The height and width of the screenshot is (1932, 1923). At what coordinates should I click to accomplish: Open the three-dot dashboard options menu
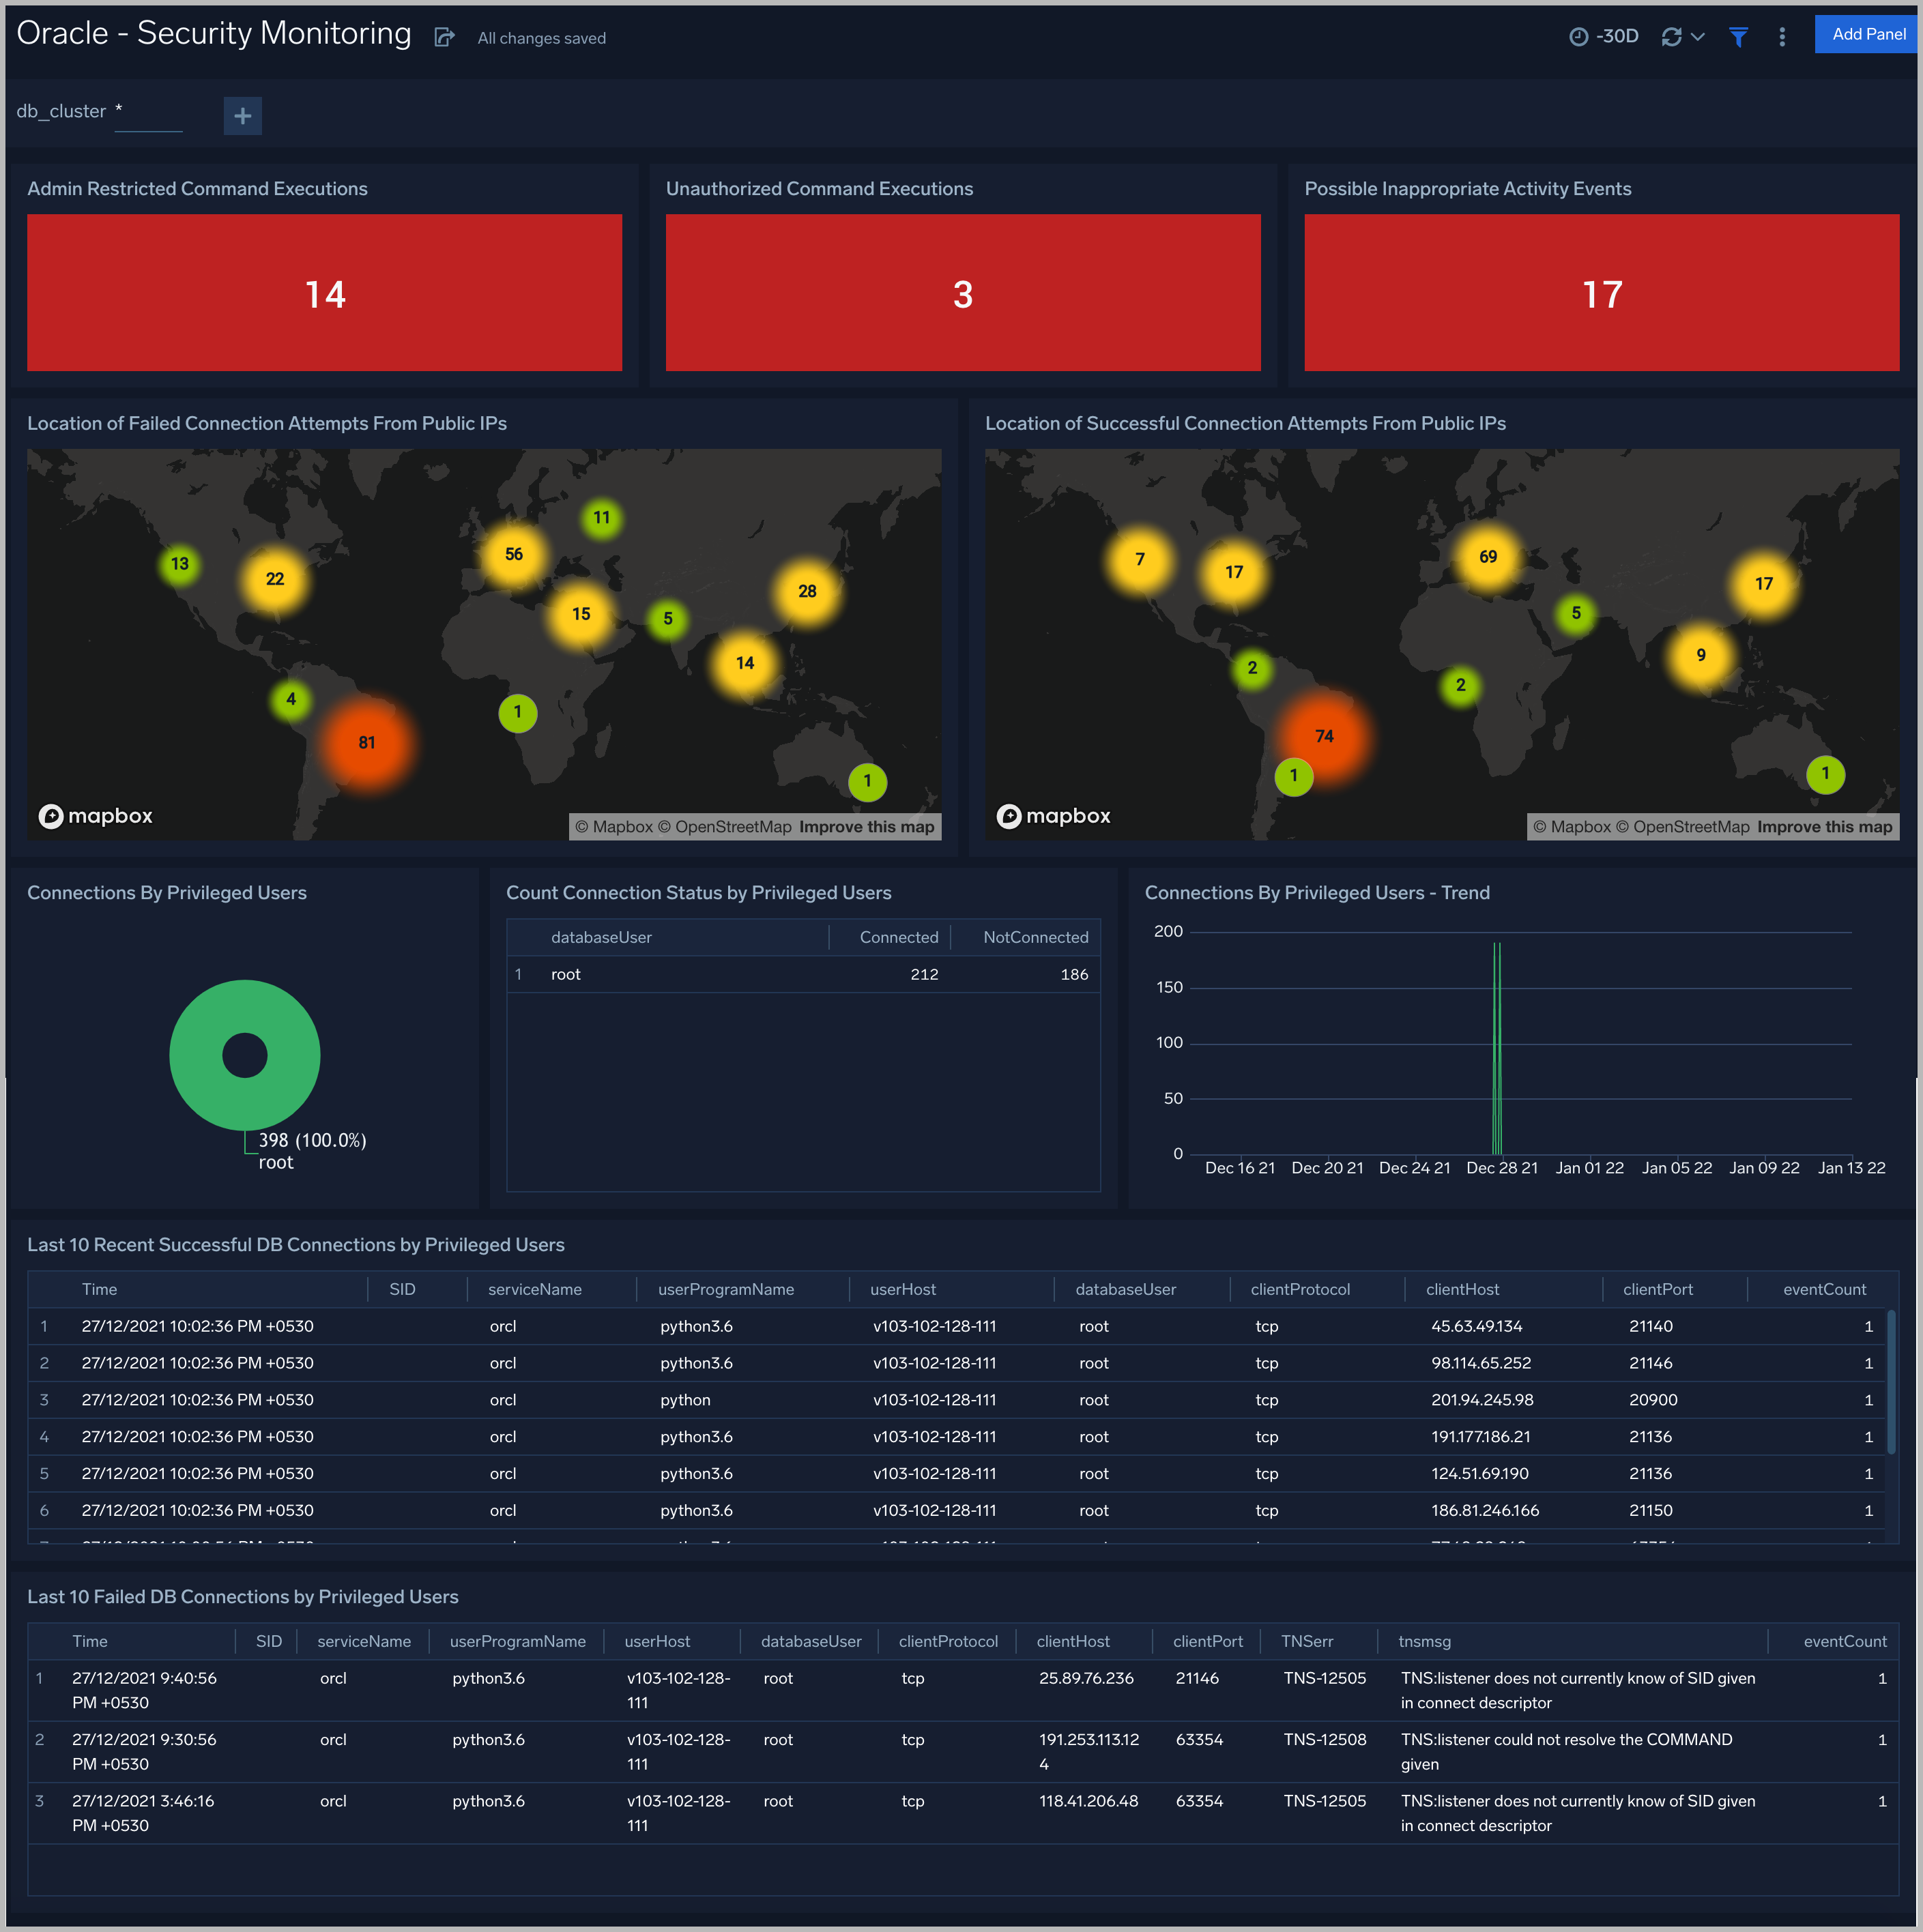point(1782,36)
